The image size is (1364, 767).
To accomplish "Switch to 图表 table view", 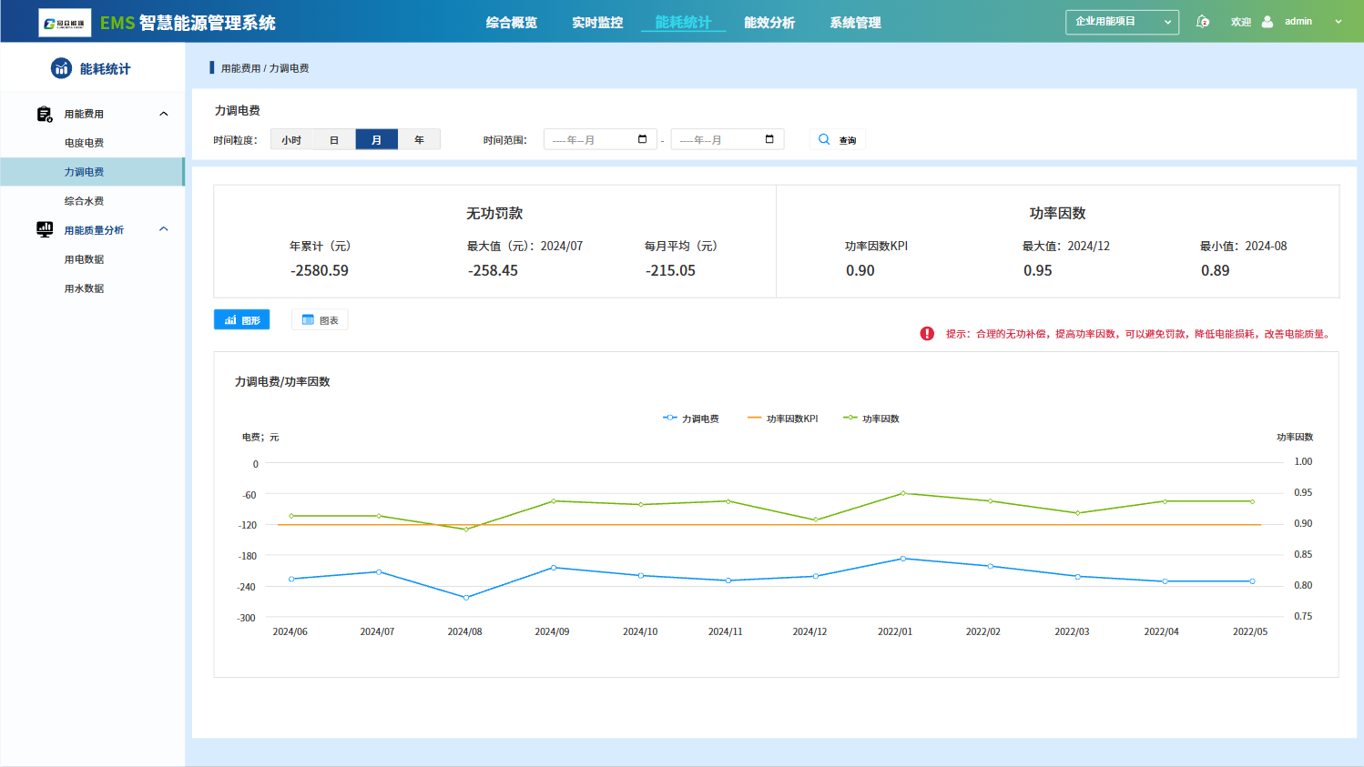I will tap(320, 320).
